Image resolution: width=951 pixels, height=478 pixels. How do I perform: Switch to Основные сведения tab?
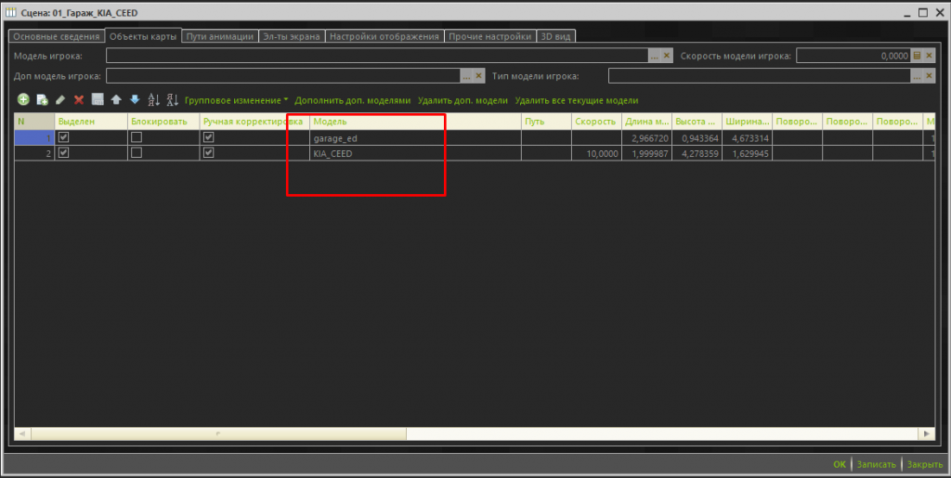tap(56, 36)
